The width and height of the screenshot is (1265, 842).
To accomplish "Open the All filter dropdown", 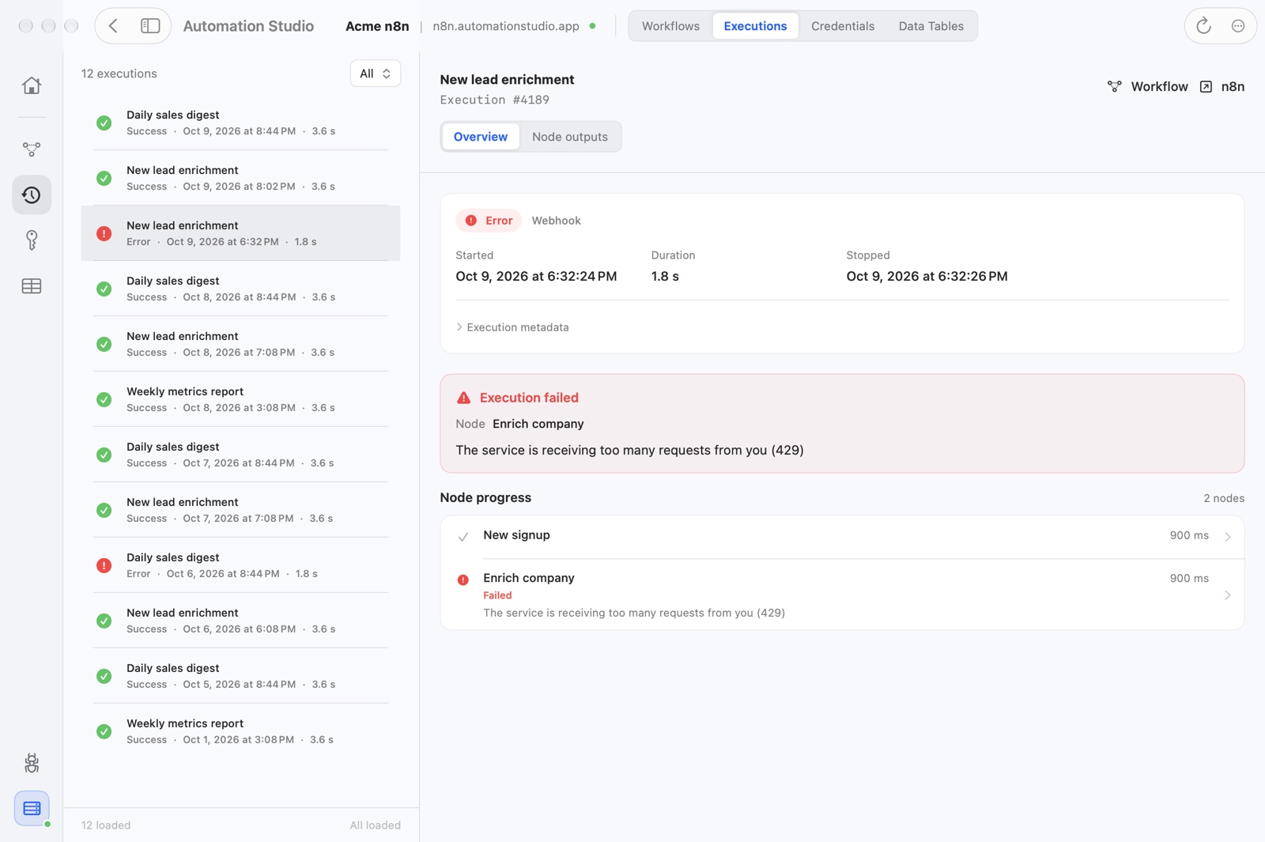I will 376,74.
